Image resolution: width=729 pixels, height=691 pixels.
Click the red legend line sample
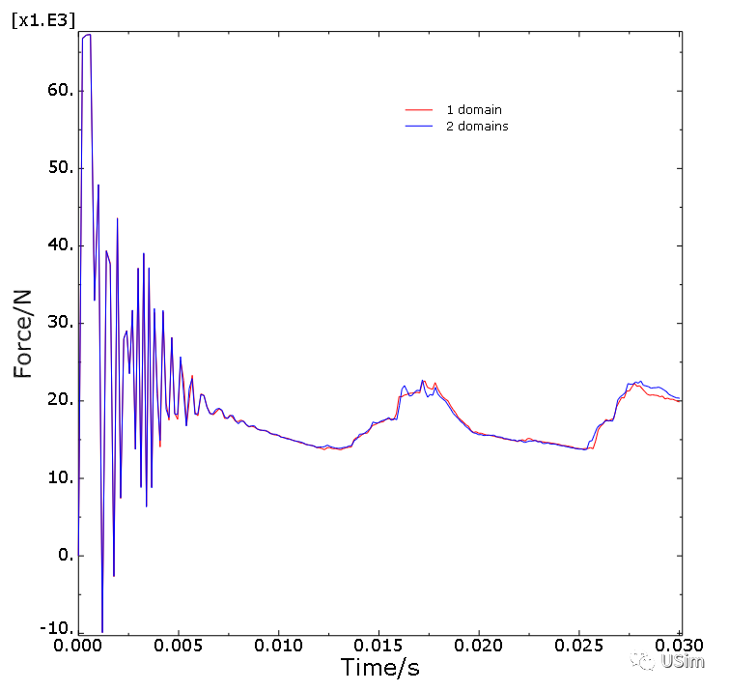click(418, 110)
